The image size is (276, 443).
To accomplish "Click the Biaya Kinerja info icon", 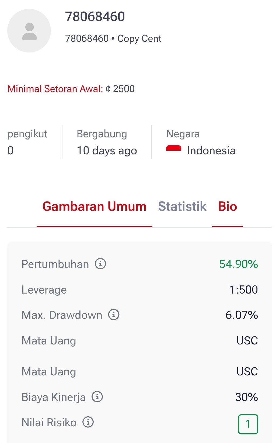I will point(97,397).
